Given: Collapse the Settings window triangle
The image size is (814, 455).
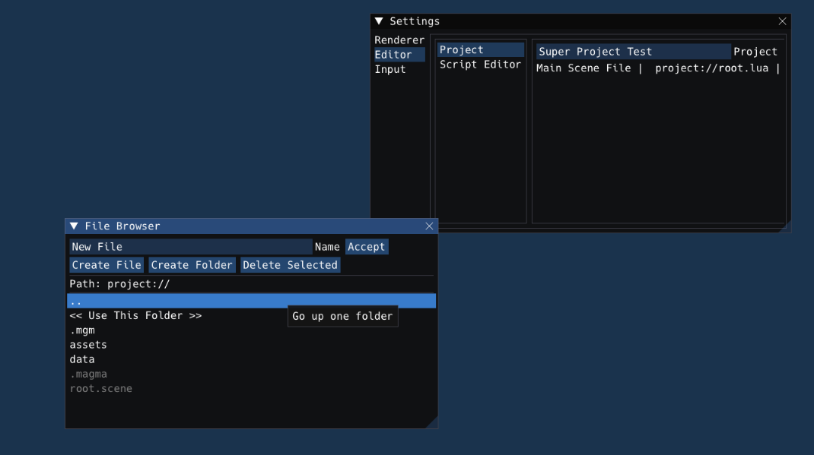Looking at the screenshot, I should pos(379,21).
